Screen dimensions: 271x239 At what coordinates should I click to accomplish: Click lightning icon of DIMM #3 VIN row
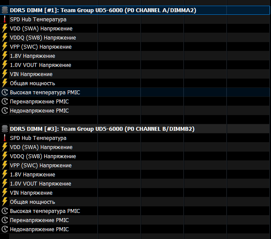(5, 193)
